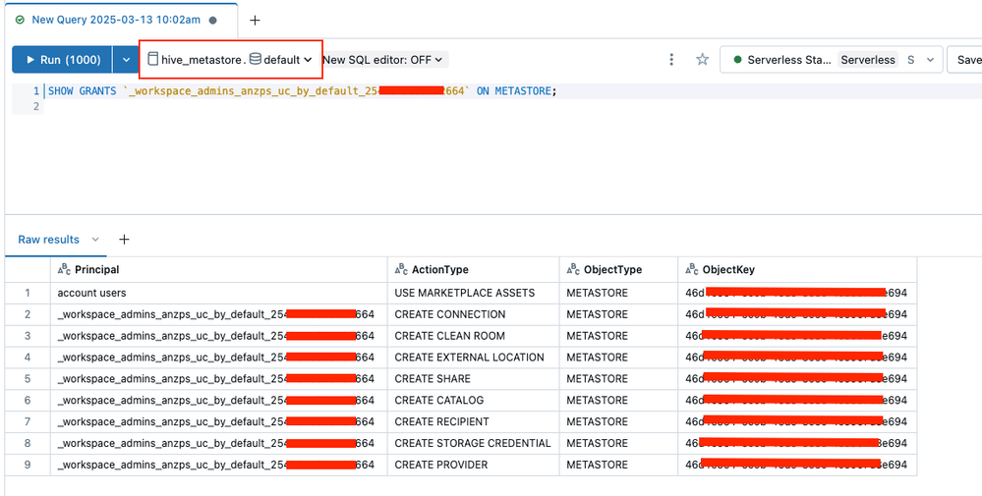
Task: Open the Serverless Starter compute selector
Action: pyautogui.click(x=831, y=60)
